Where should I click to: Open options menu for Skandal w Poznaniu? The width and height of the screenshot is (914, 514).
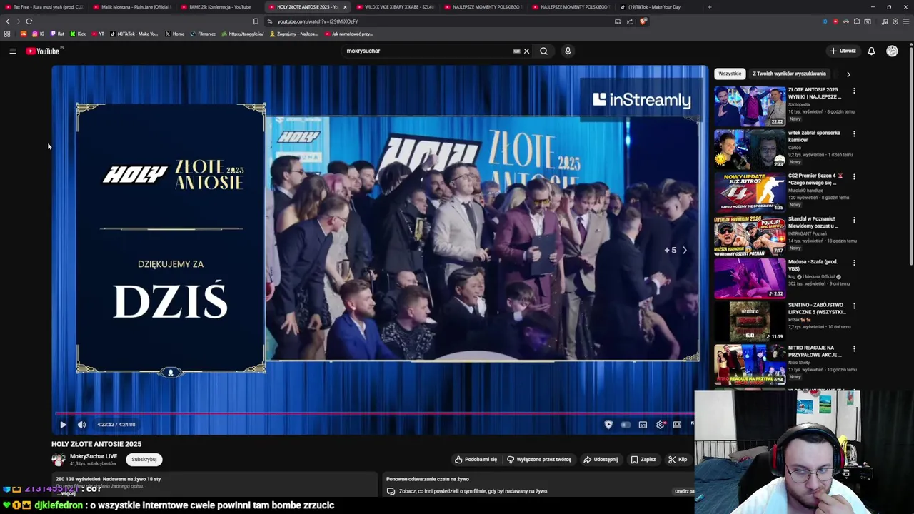tap(854, 220)
